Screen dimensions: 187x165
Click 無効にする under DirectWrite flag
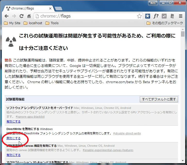pyautogui.click(x=13, y=138)
